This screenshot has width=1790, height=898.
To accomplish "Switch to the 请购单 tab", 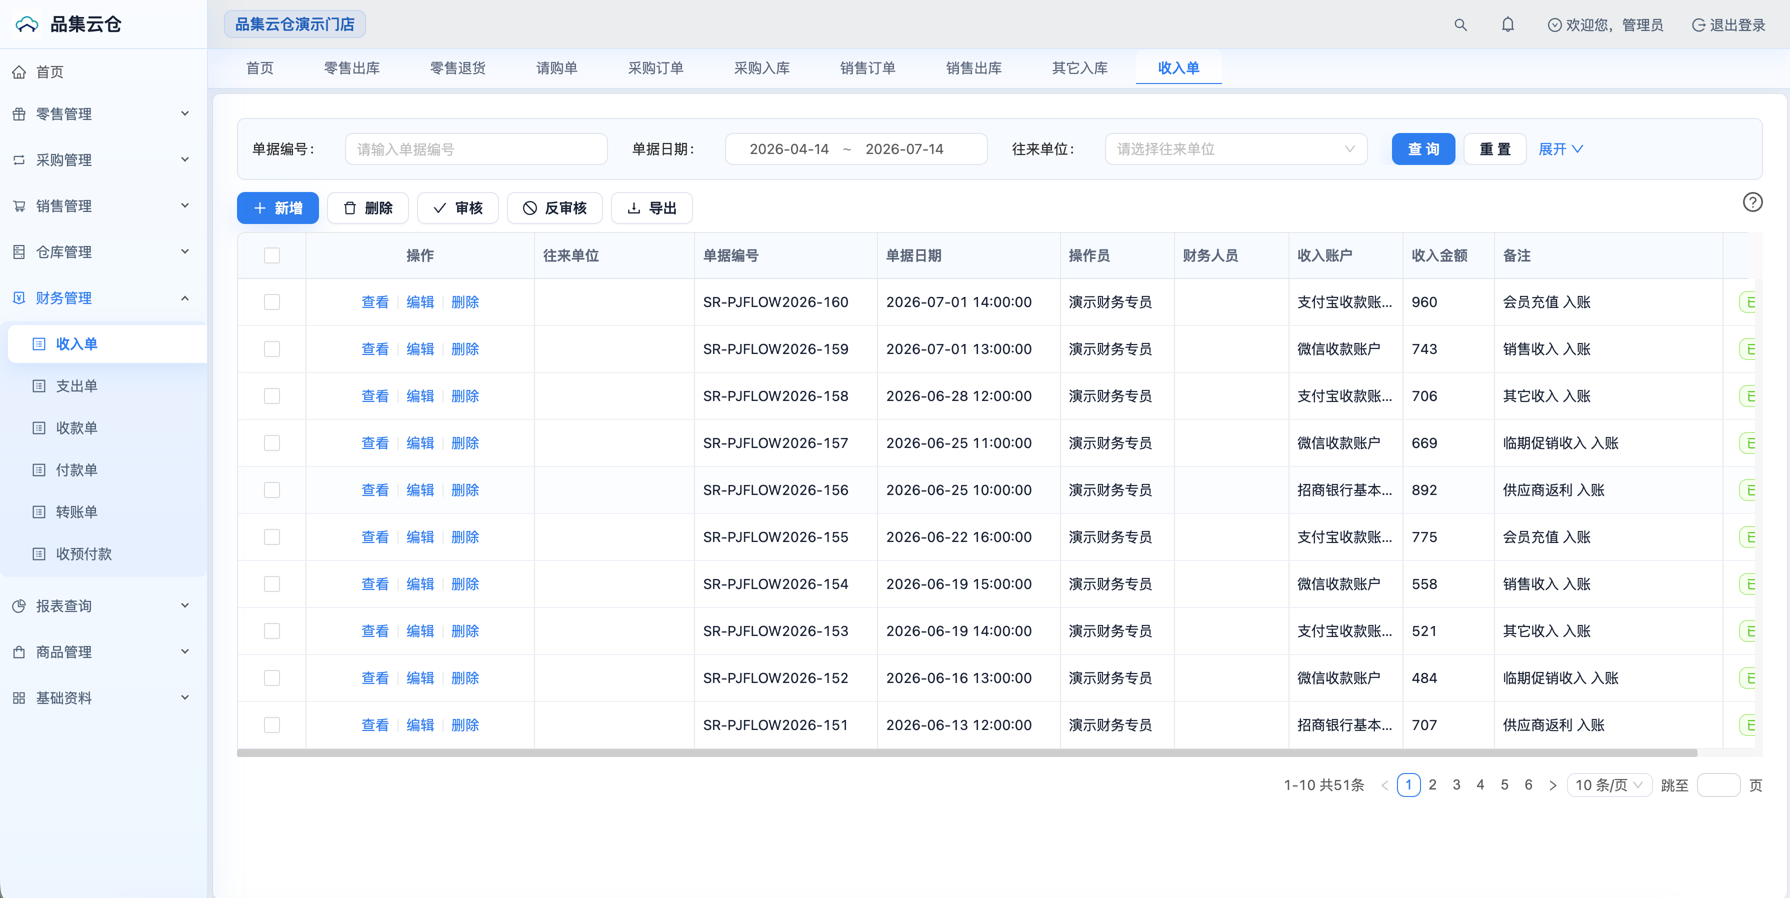I will [556, 68].
